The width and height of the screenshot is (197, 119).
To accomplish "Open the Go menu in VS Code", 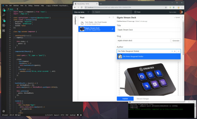I will point(26,6).
